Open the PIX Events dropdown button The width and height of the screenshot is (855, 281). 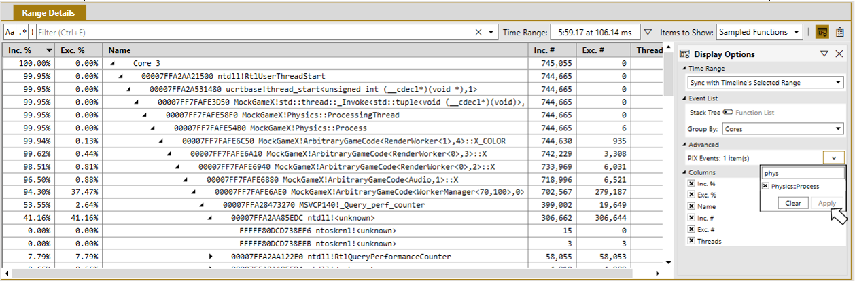[833, 157]
